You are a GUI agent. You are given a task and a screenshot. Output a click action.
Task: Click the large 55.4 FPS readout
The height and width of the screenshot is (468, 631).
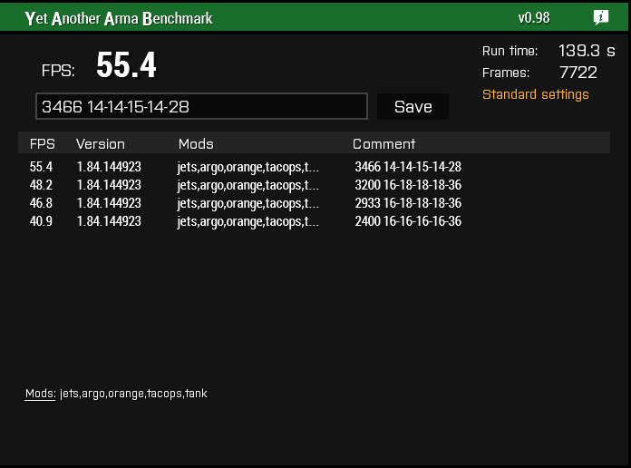pos(126,64)
